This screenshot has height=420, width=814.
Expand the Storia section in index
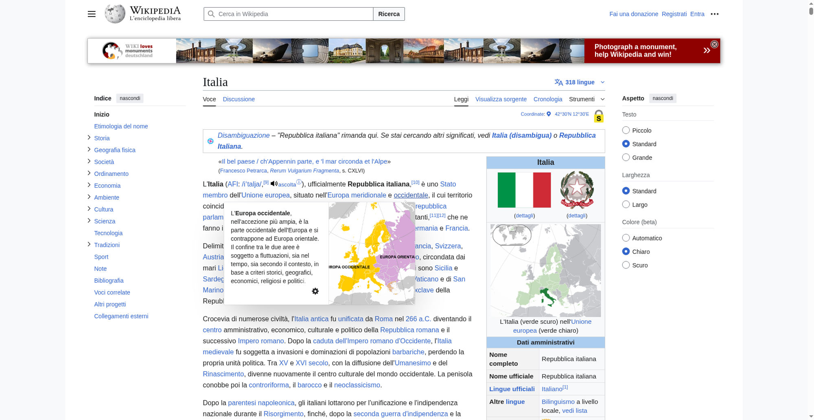89,138
